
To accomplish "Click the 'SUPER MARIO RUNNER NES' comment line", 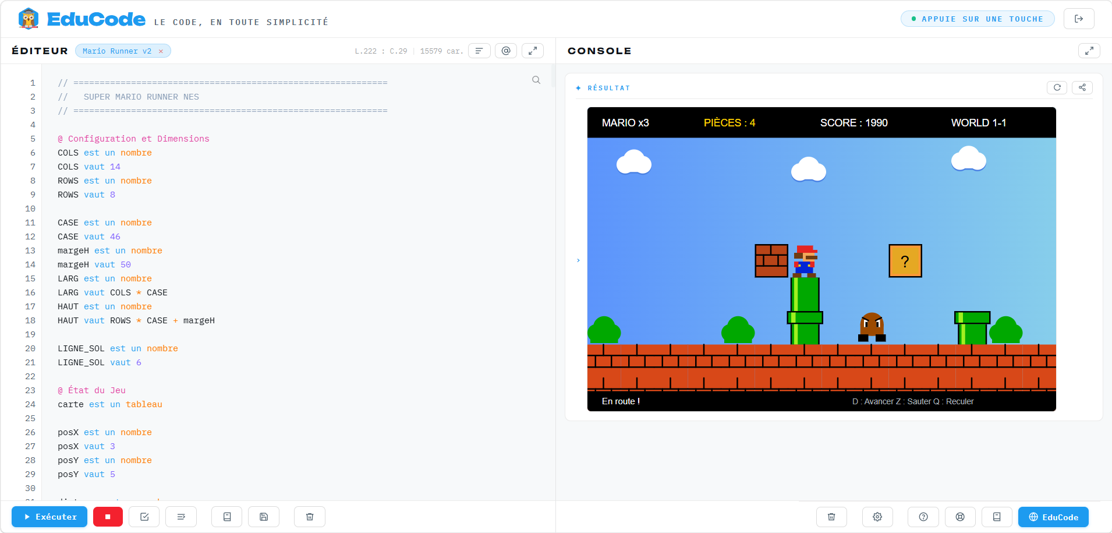I will [128, 97].
